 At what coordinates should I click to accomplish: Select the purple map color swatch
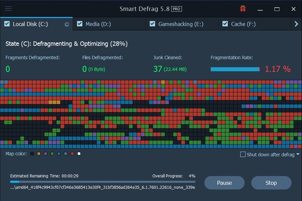(45, 154)
